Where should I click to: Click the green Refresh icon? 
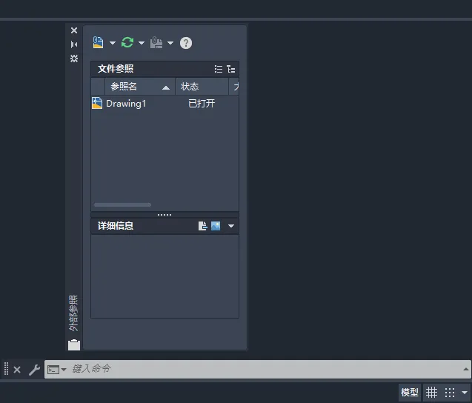[127, 42]
